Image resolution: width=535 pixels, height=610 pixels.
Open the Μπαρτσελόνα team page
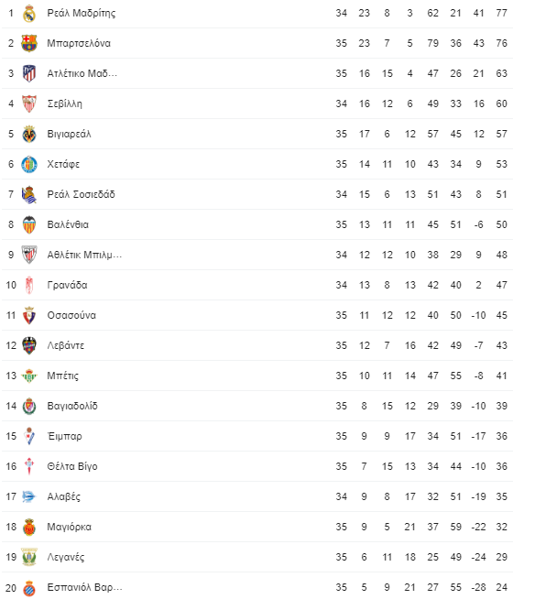pyautogui.click(x=79, y=43)
